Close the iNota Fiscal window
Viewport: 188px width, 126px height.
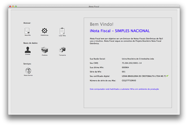point(10,7)
